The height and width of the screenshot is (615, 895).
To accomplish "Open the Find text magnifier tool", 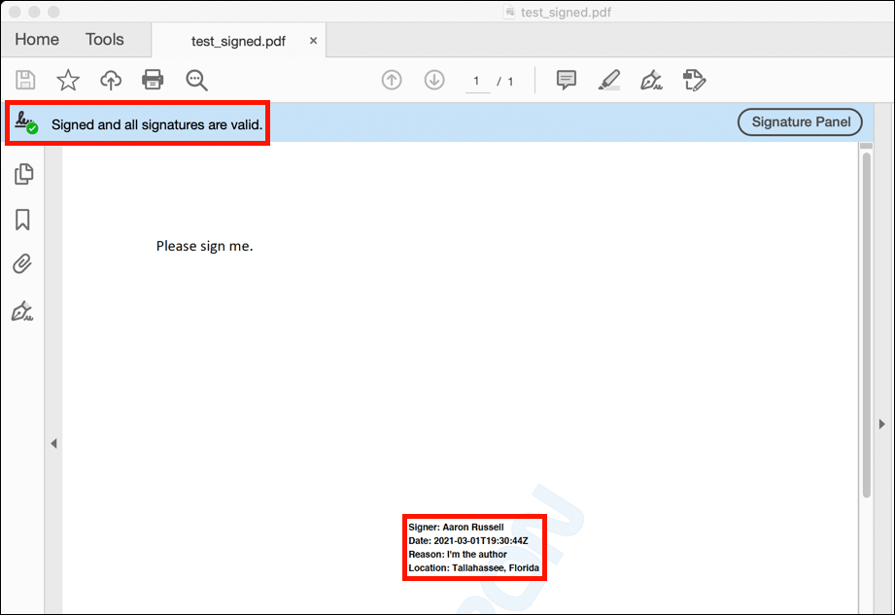I will (197, 80).
